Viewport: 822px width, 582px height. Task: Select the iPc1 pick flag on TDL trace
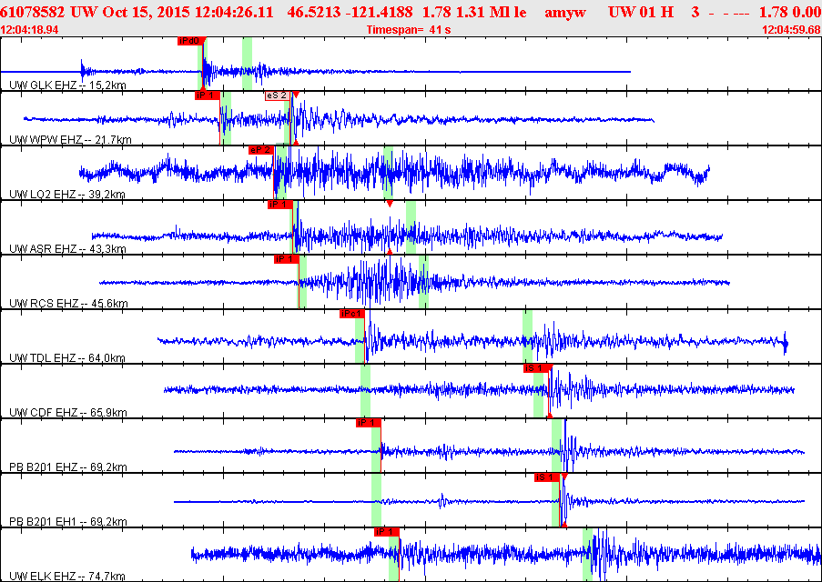[351, 314]
